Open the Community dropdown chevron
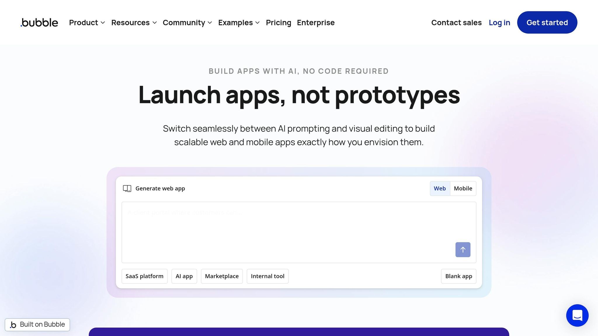Viewport: 598px width, 336px height. (x=210, y=22)
